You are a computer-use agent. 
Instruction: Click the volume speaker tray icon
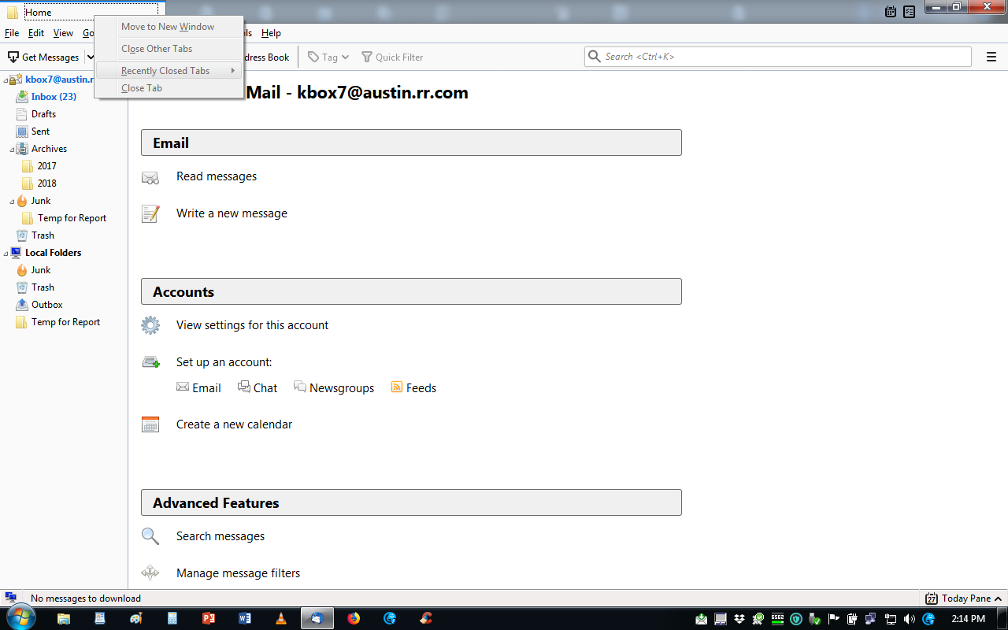(910, 619)
